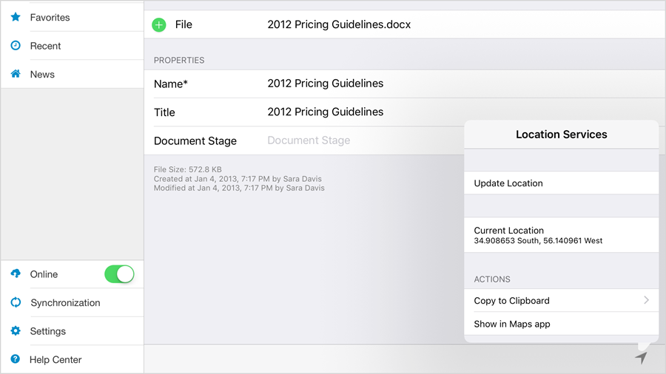Click the Recent clock icon

coord(16,46)
